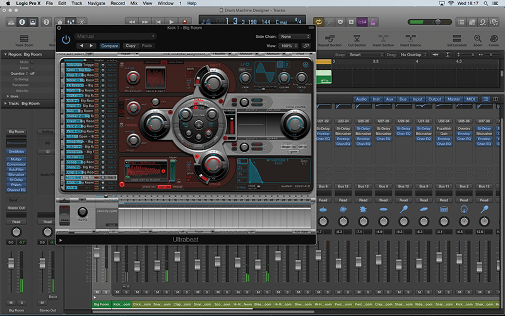Collapse the Region: Big Room inspector
505x316 pixels.
click(x=6, y=54)
